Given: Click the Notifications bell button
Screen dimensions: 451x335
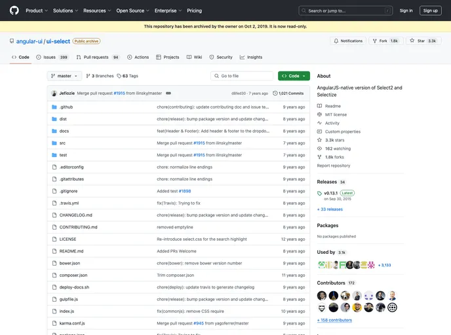Looking at the screenshot, I should (x=348, y=41).
